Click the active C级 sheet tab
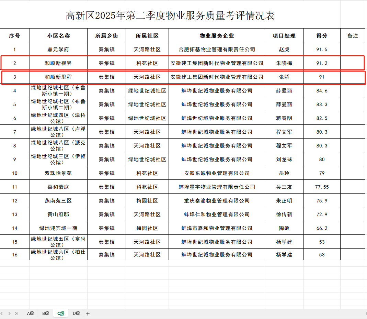Image resolution: width=367 pixels, height=319 pixels. coord(61,313)
